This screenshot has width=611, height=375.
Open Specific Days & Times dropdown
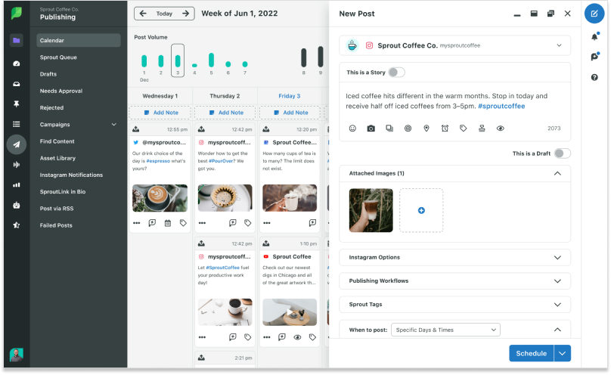pyautogui.click(x=445, y=330)
